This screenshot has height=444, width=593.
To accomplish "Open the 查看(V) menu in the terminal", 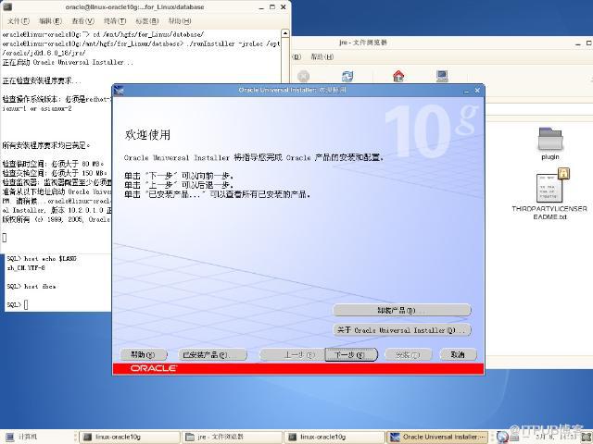I will (82, 20).
